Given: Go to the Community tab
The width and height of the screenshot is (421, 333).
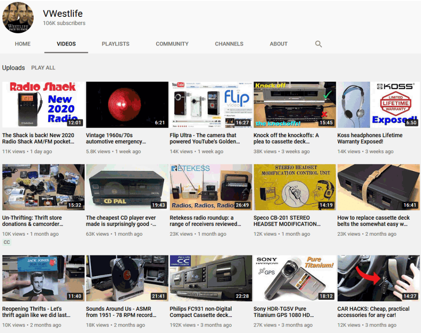Looking at the screenshot, I should [172, 44].
